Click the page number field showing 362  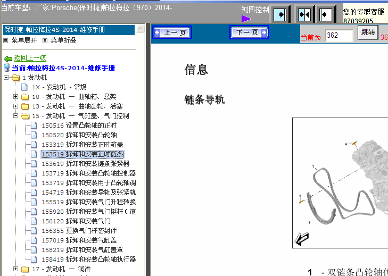339,36
